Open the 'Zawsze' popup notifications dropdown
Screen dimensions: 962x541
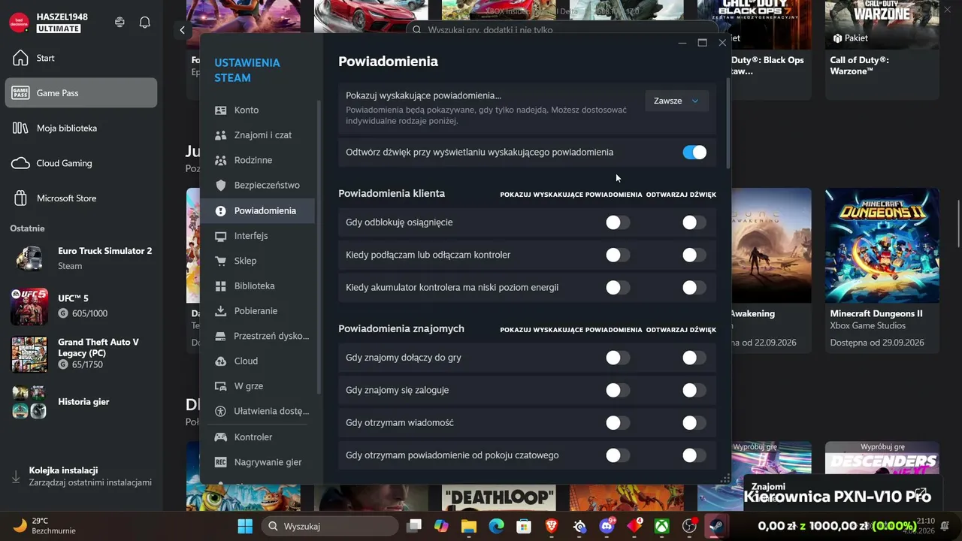(676, 101)
